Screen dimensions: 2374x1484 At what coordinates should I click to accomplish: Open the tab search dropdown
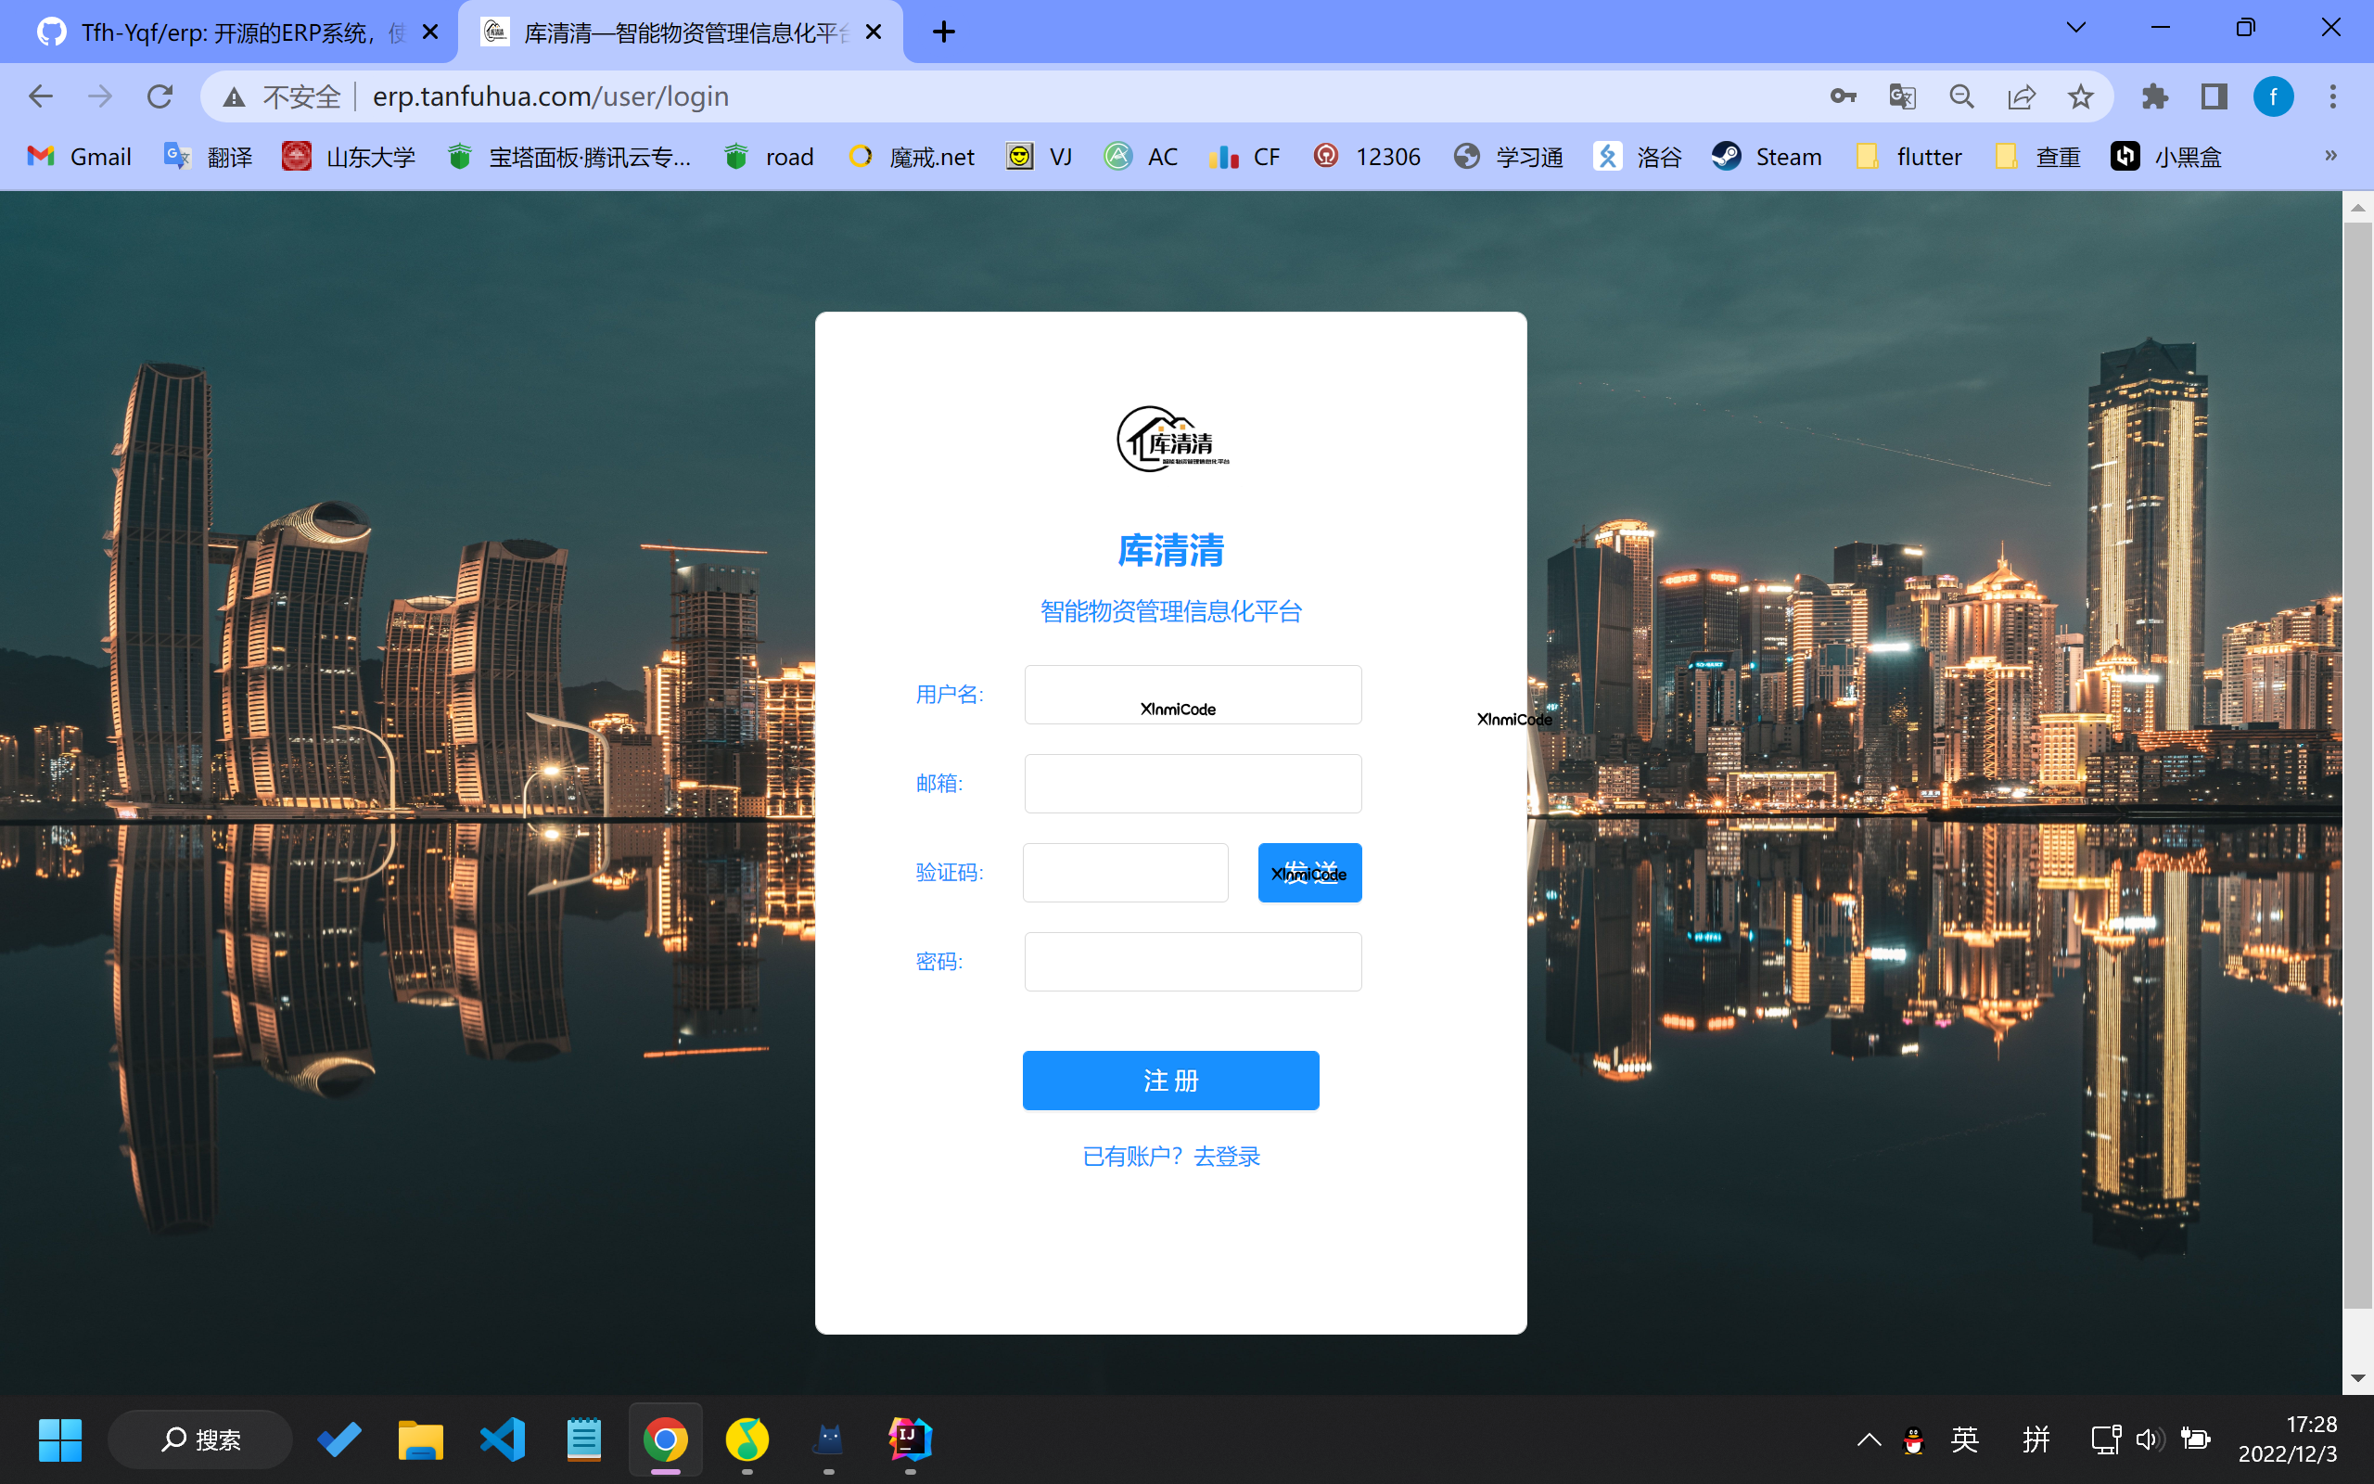coord(2075,28)
